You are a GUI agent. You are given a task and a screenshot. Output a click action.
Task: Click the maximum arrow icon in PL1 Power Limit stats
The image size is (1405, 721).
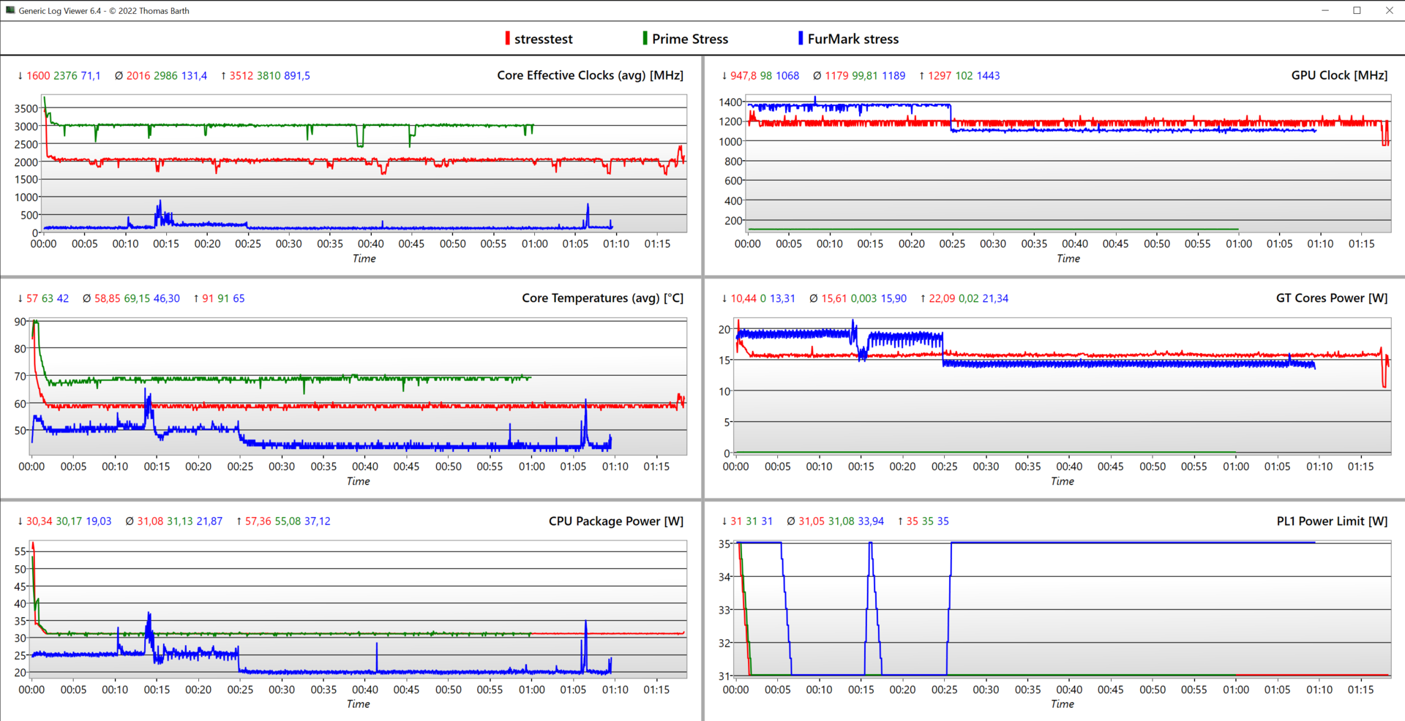900,521
